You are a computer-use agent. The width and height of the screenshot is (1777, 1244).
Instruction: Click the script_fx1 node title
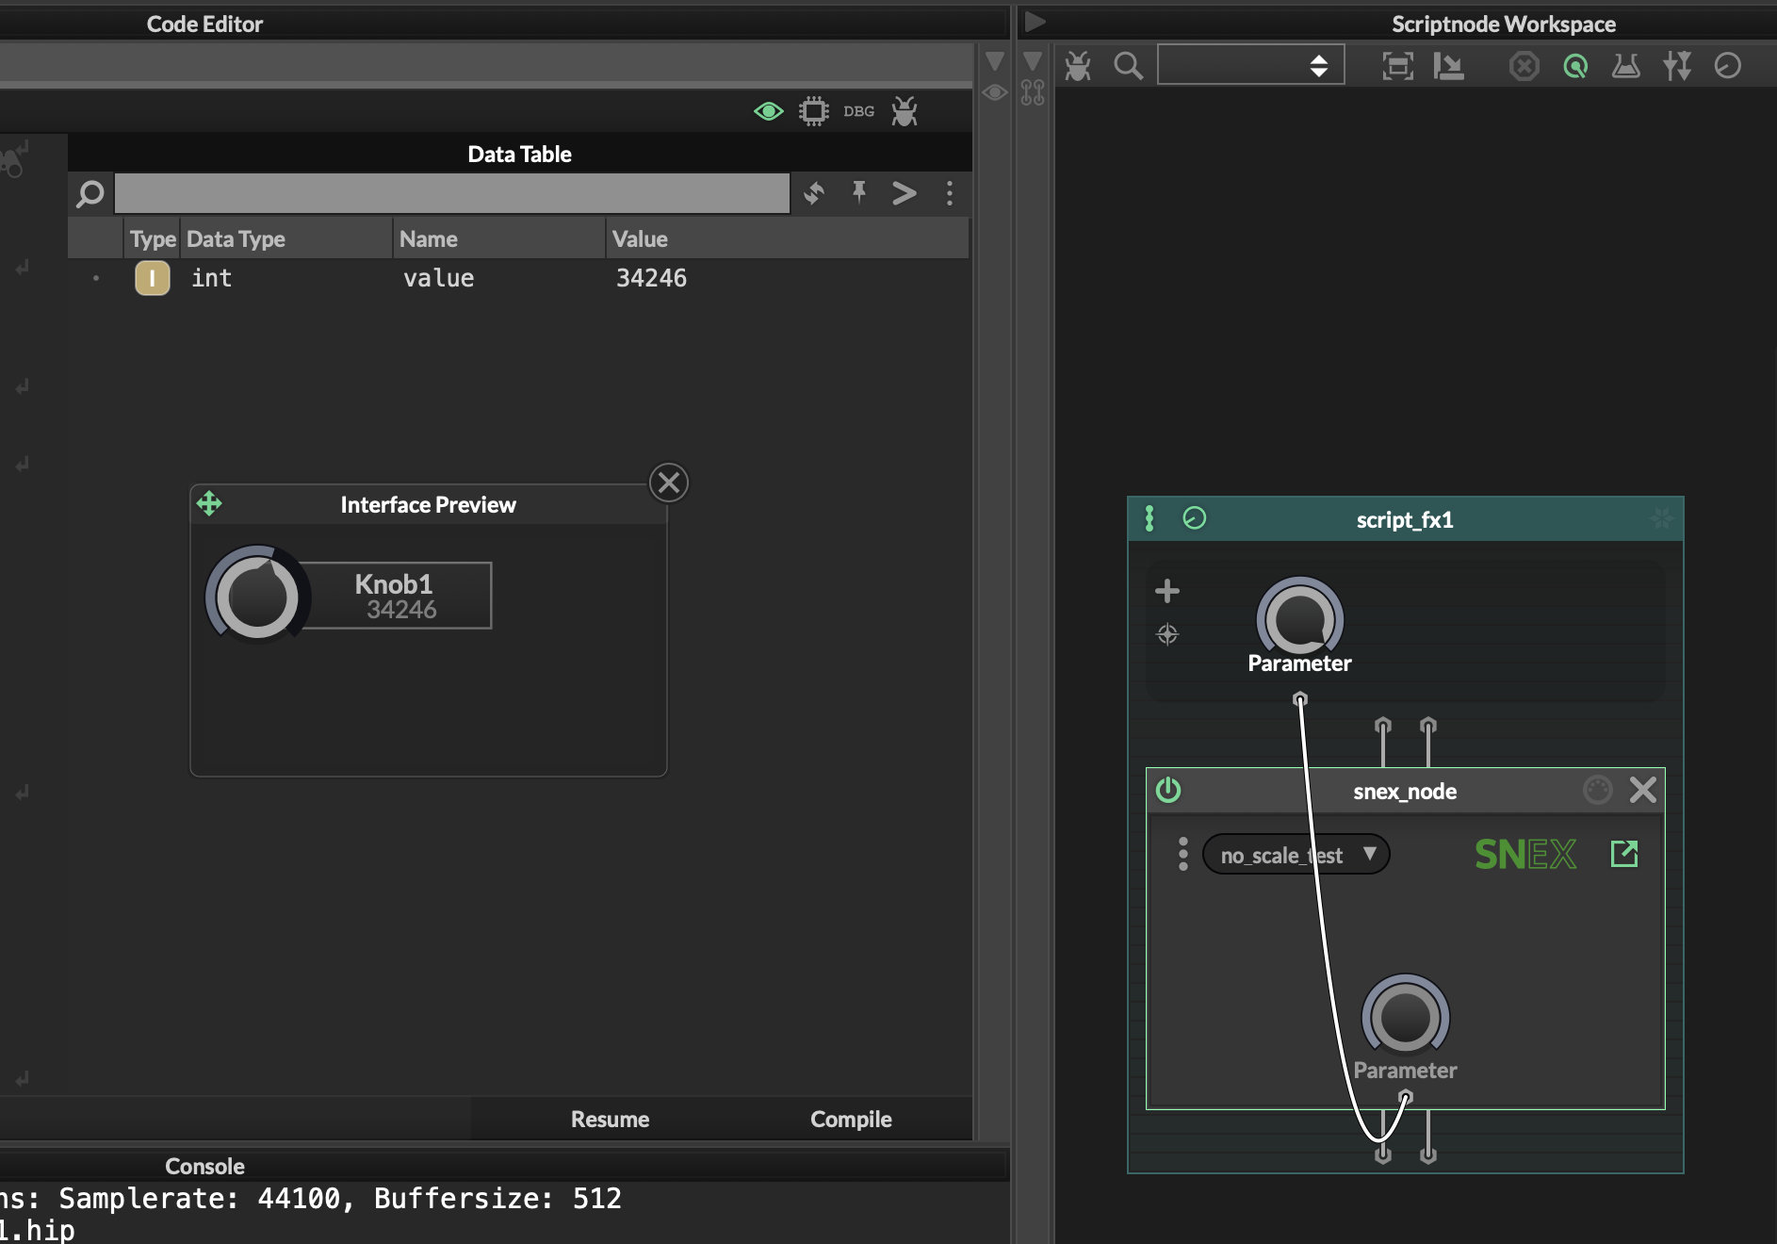pyautogui.click(x=1405, y=520)
